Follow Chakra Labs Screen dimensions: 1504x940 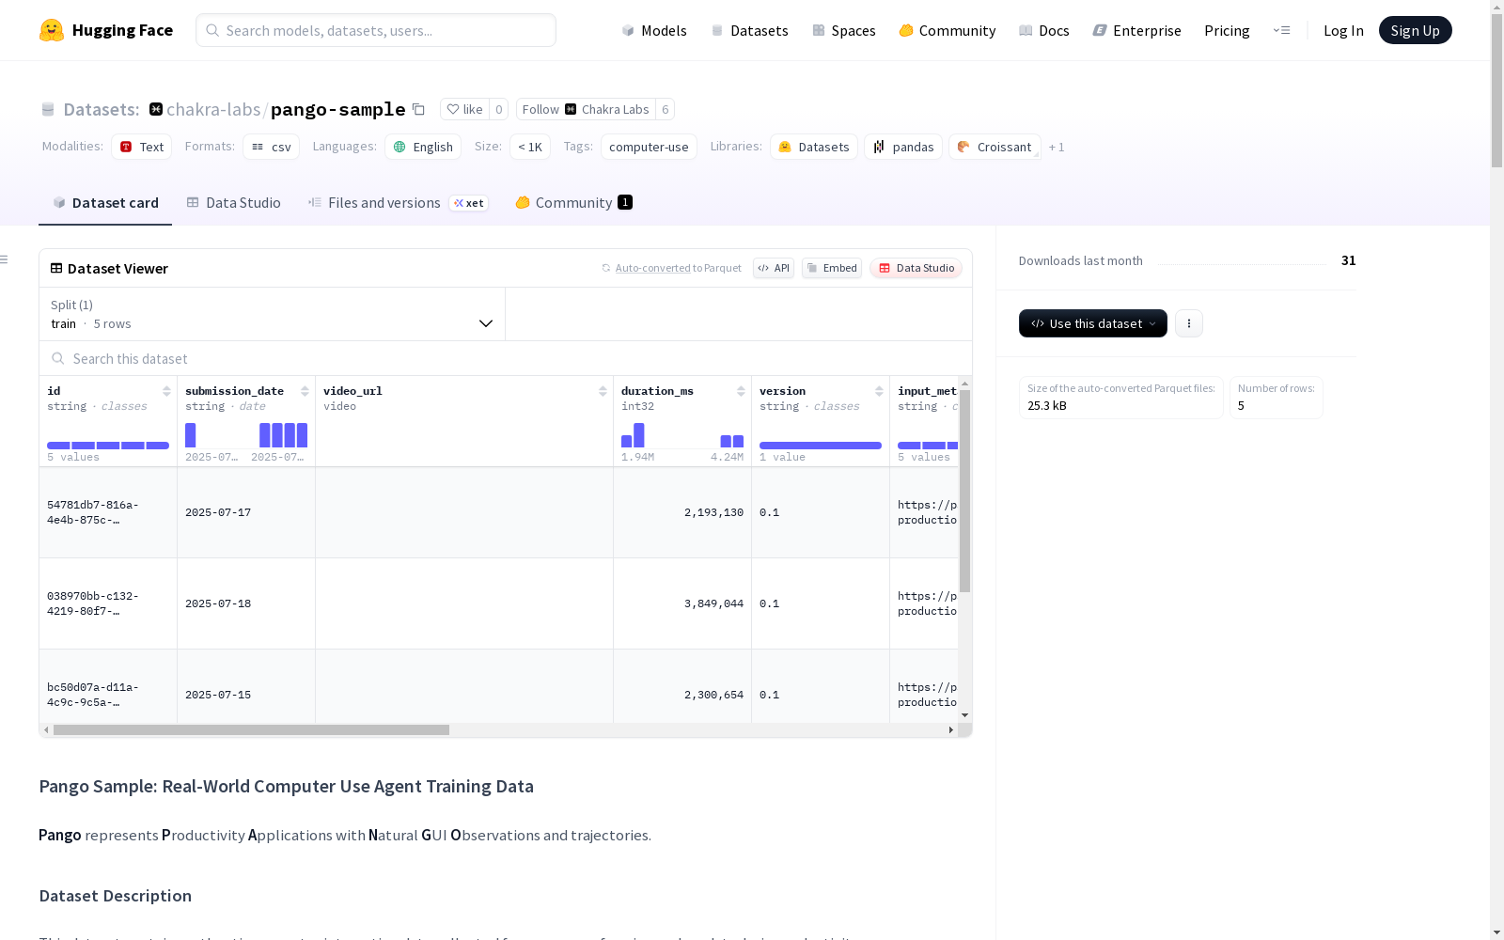pos(586,109)
